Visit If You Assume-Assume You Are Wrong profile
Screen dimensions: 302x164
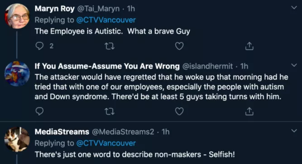point(107,66)
